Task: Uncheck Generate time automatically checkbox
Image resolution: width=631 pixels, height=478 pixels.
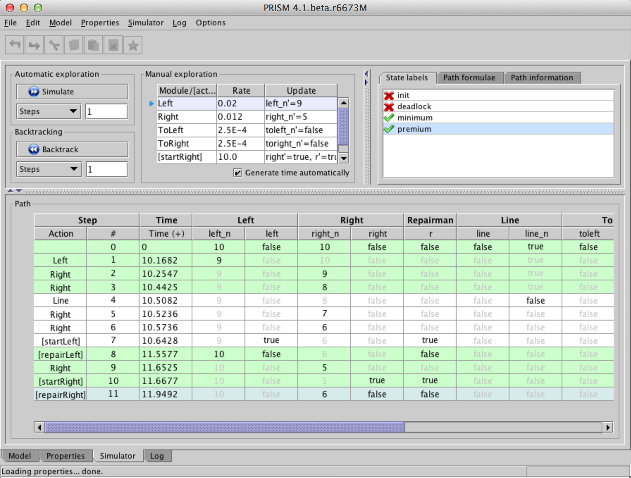Action: point(238,173)
